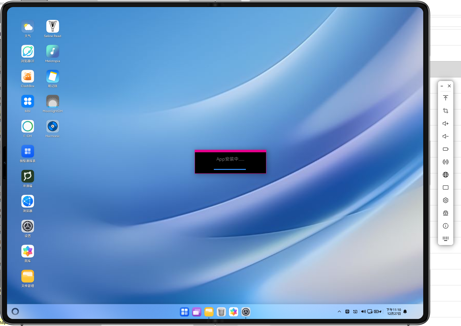Click the info icon in emulator toolbar
Screen dimensions: 461x326
446,226
